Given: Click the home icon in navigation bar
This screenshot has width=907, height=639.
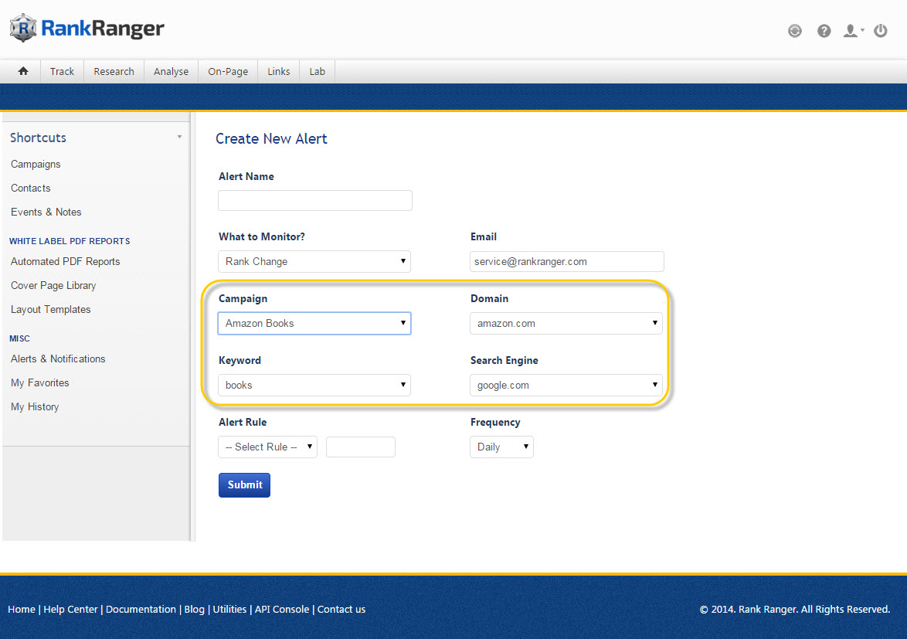Looking at the screenshot, I should (23, 71).
